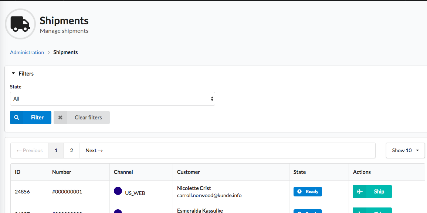Click the Shipments breadcrumb text

(x=66, y=52)
